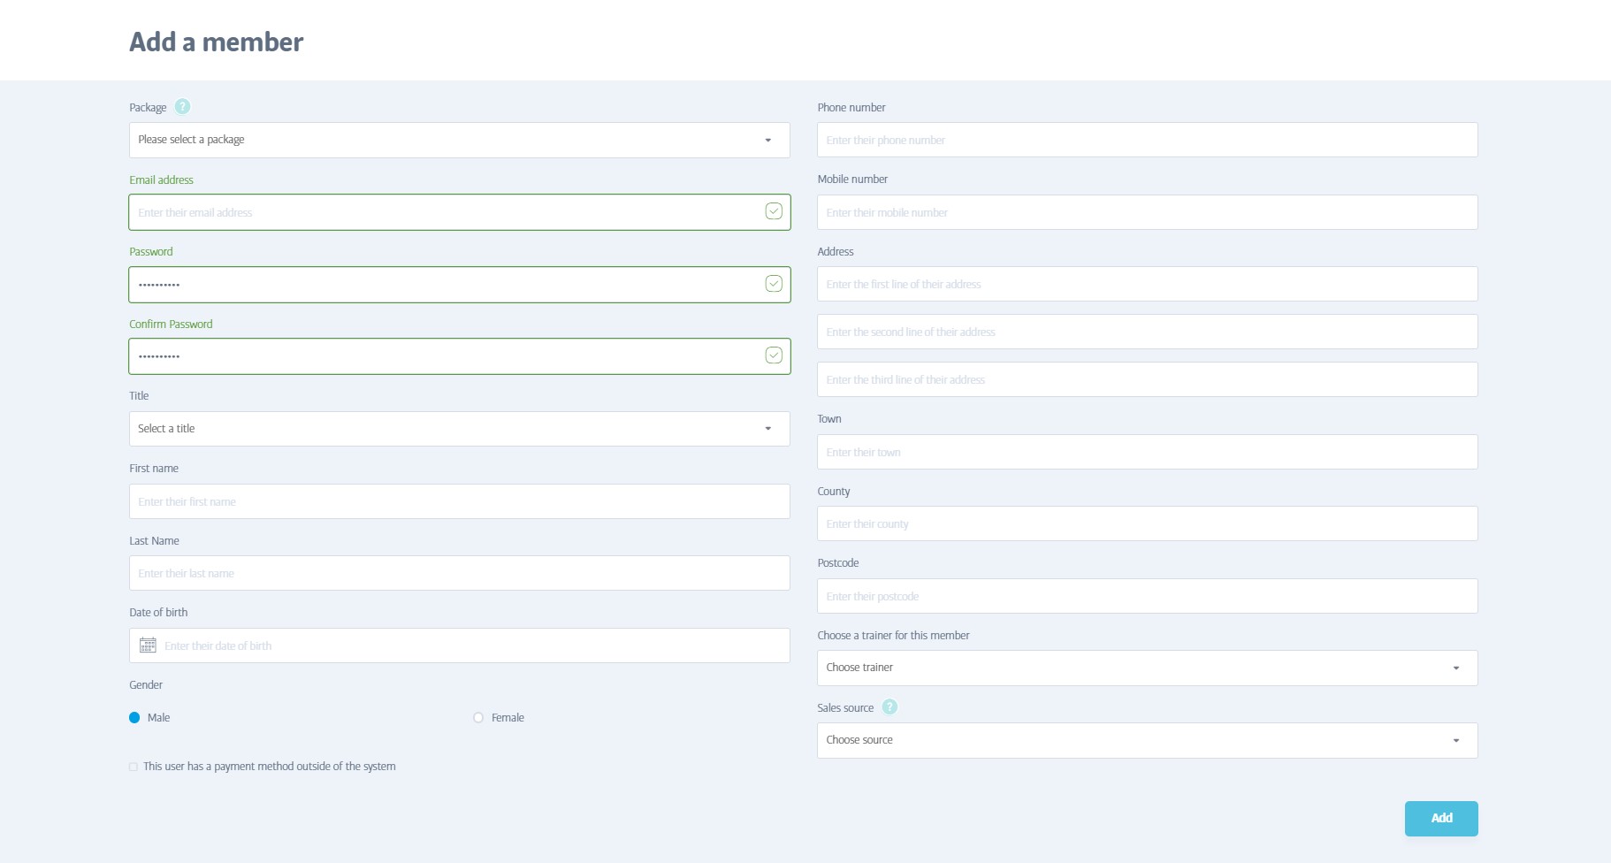The image size is (1611, 863).
Task: Open the Please select a package dropdown
Action: coord(459,140)
